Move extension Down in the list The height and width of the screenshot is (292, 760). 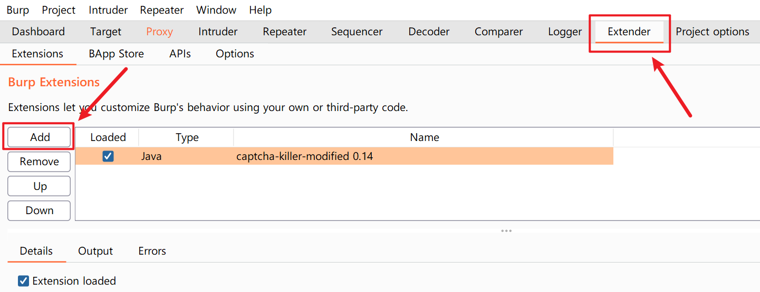coord(40,210)
